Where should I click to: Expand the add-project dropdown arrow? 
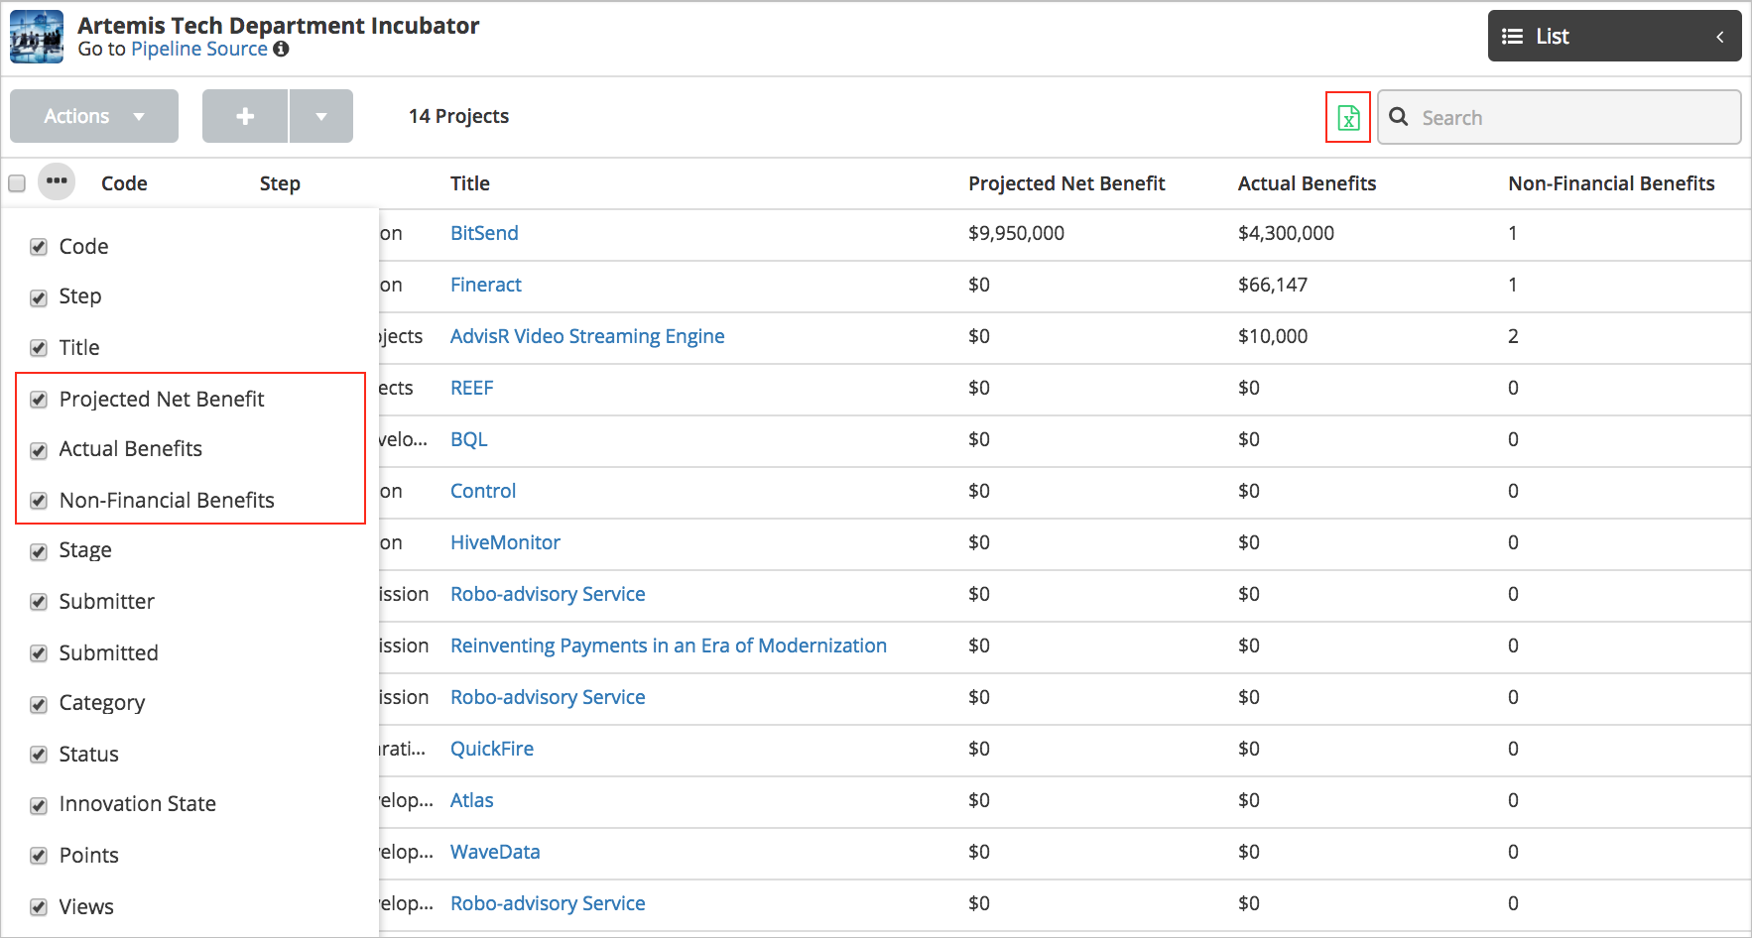321,116
